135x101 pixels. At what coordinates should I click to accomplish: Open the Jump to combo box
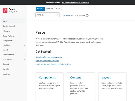coord(47,15)
